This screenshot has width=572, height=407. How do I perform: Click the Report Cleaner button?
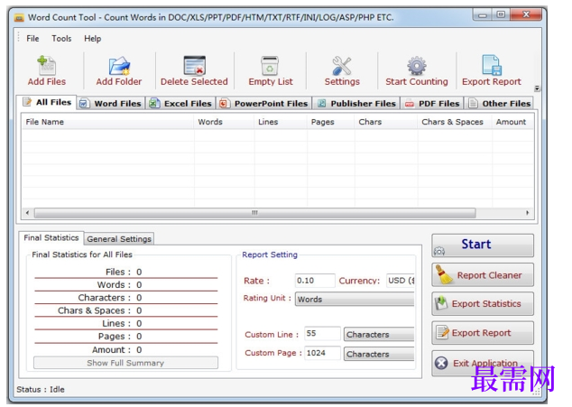(483, 275)
